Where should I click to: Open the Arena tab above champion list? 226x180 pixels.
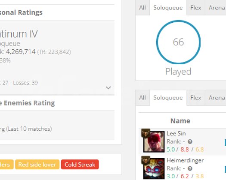click(x=216, y=98)
